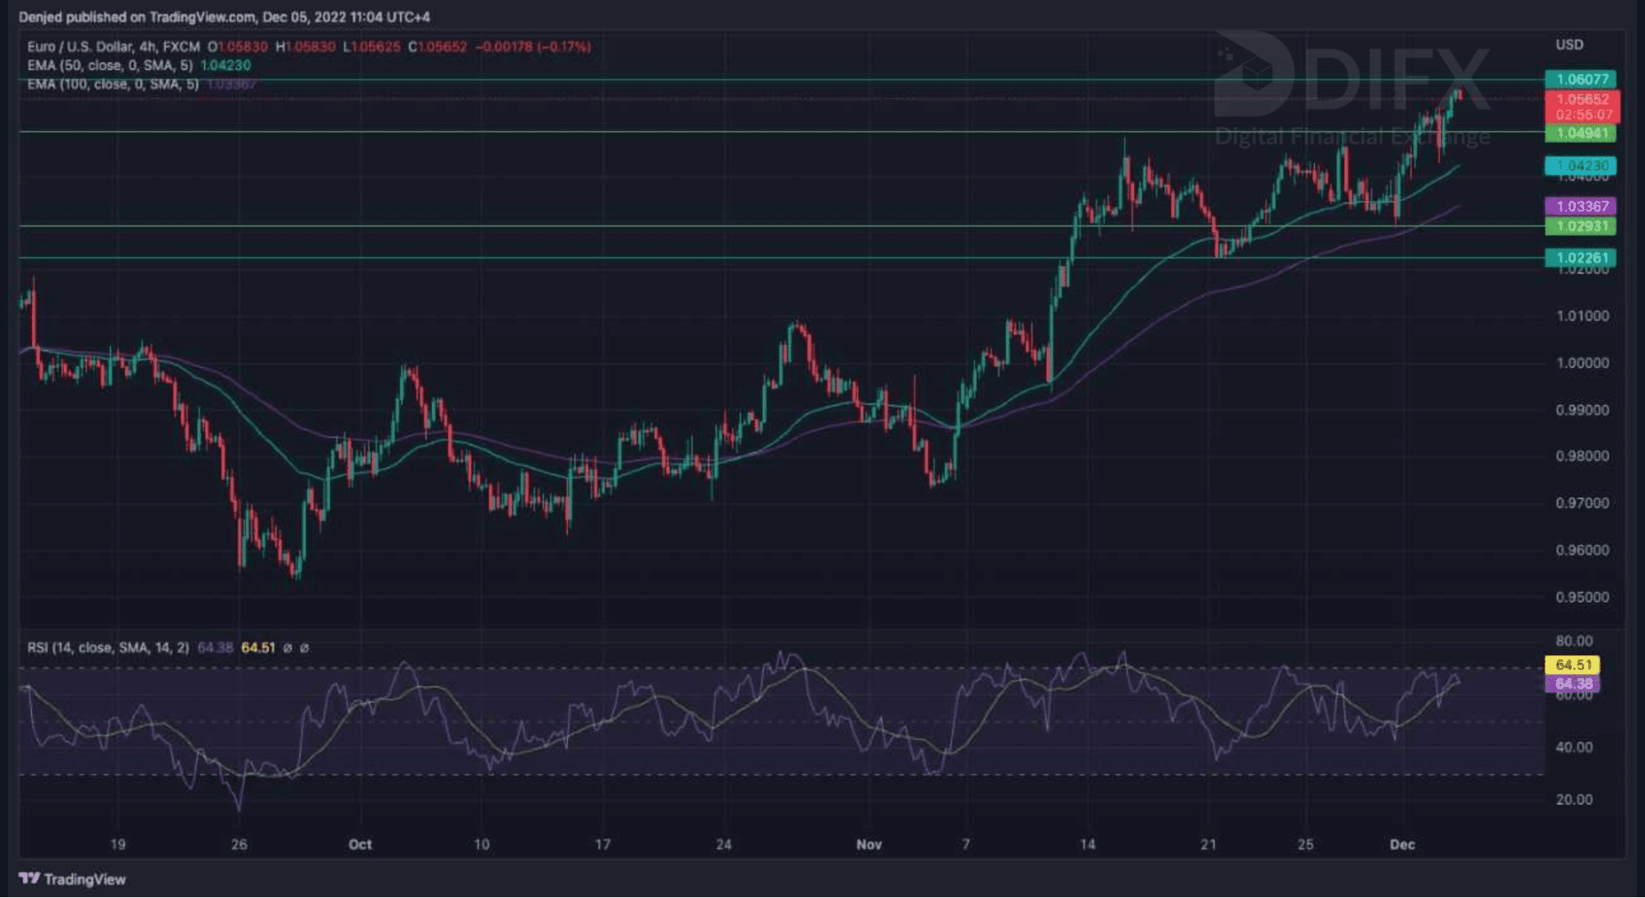Click the 1.02261 support level tag
The width and height of the screenshot is (1645, 898).
tap(1581, 258)
